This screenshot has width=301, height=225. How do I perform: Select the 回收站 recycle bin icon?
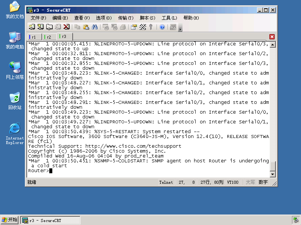tap(15, 101)
